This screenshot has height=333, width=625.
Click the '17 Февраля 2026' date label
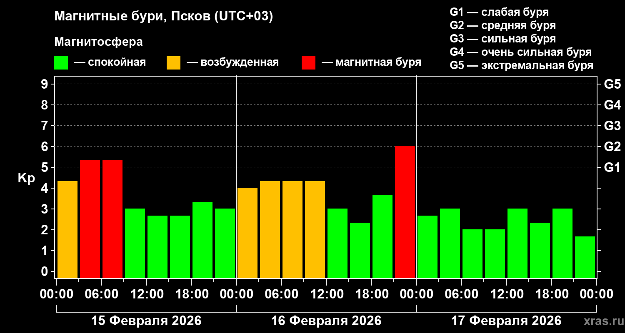(x=506, y=321)
